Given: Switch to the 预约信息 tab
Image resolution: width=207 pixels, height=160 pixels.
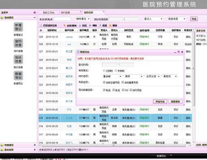Looking at the screenshot, I should click(65, 13).
